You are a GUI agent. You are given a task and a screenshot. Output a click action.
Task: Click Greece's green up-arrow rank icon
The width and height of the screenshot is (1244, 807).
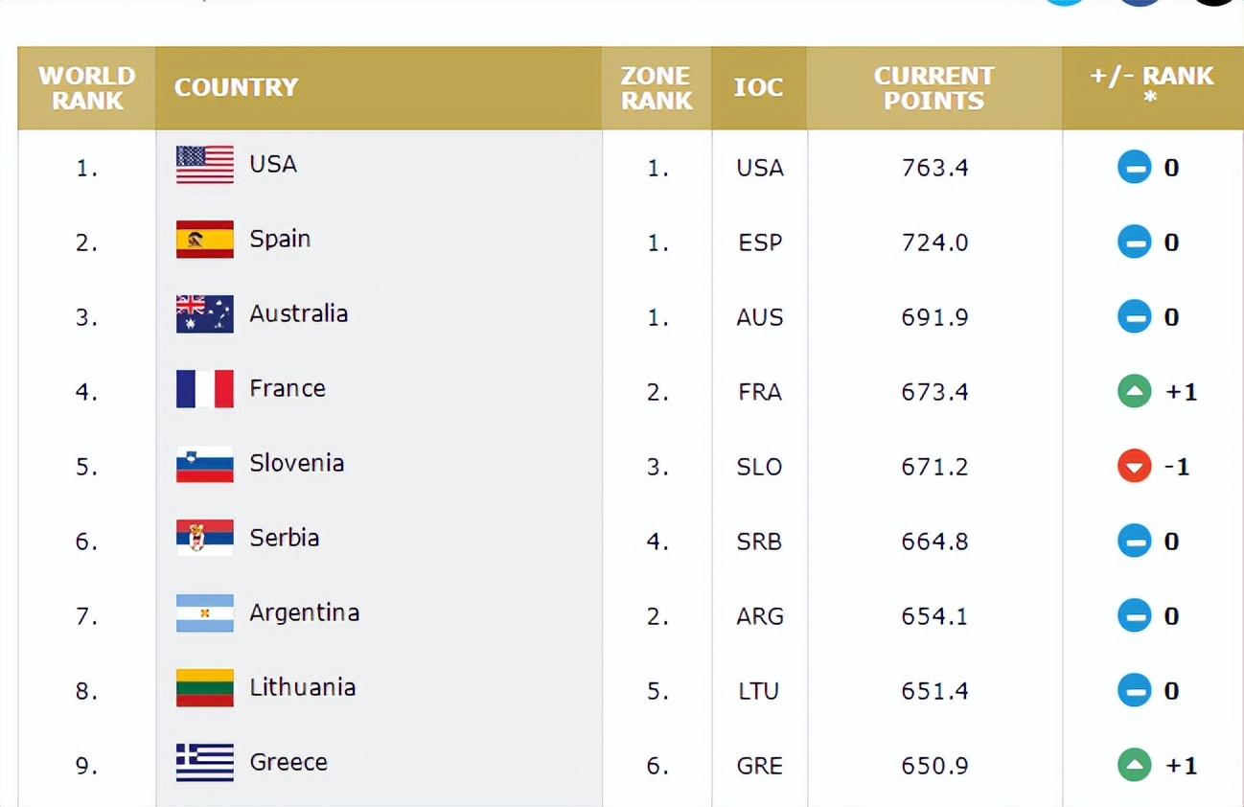click(1134, 765)
